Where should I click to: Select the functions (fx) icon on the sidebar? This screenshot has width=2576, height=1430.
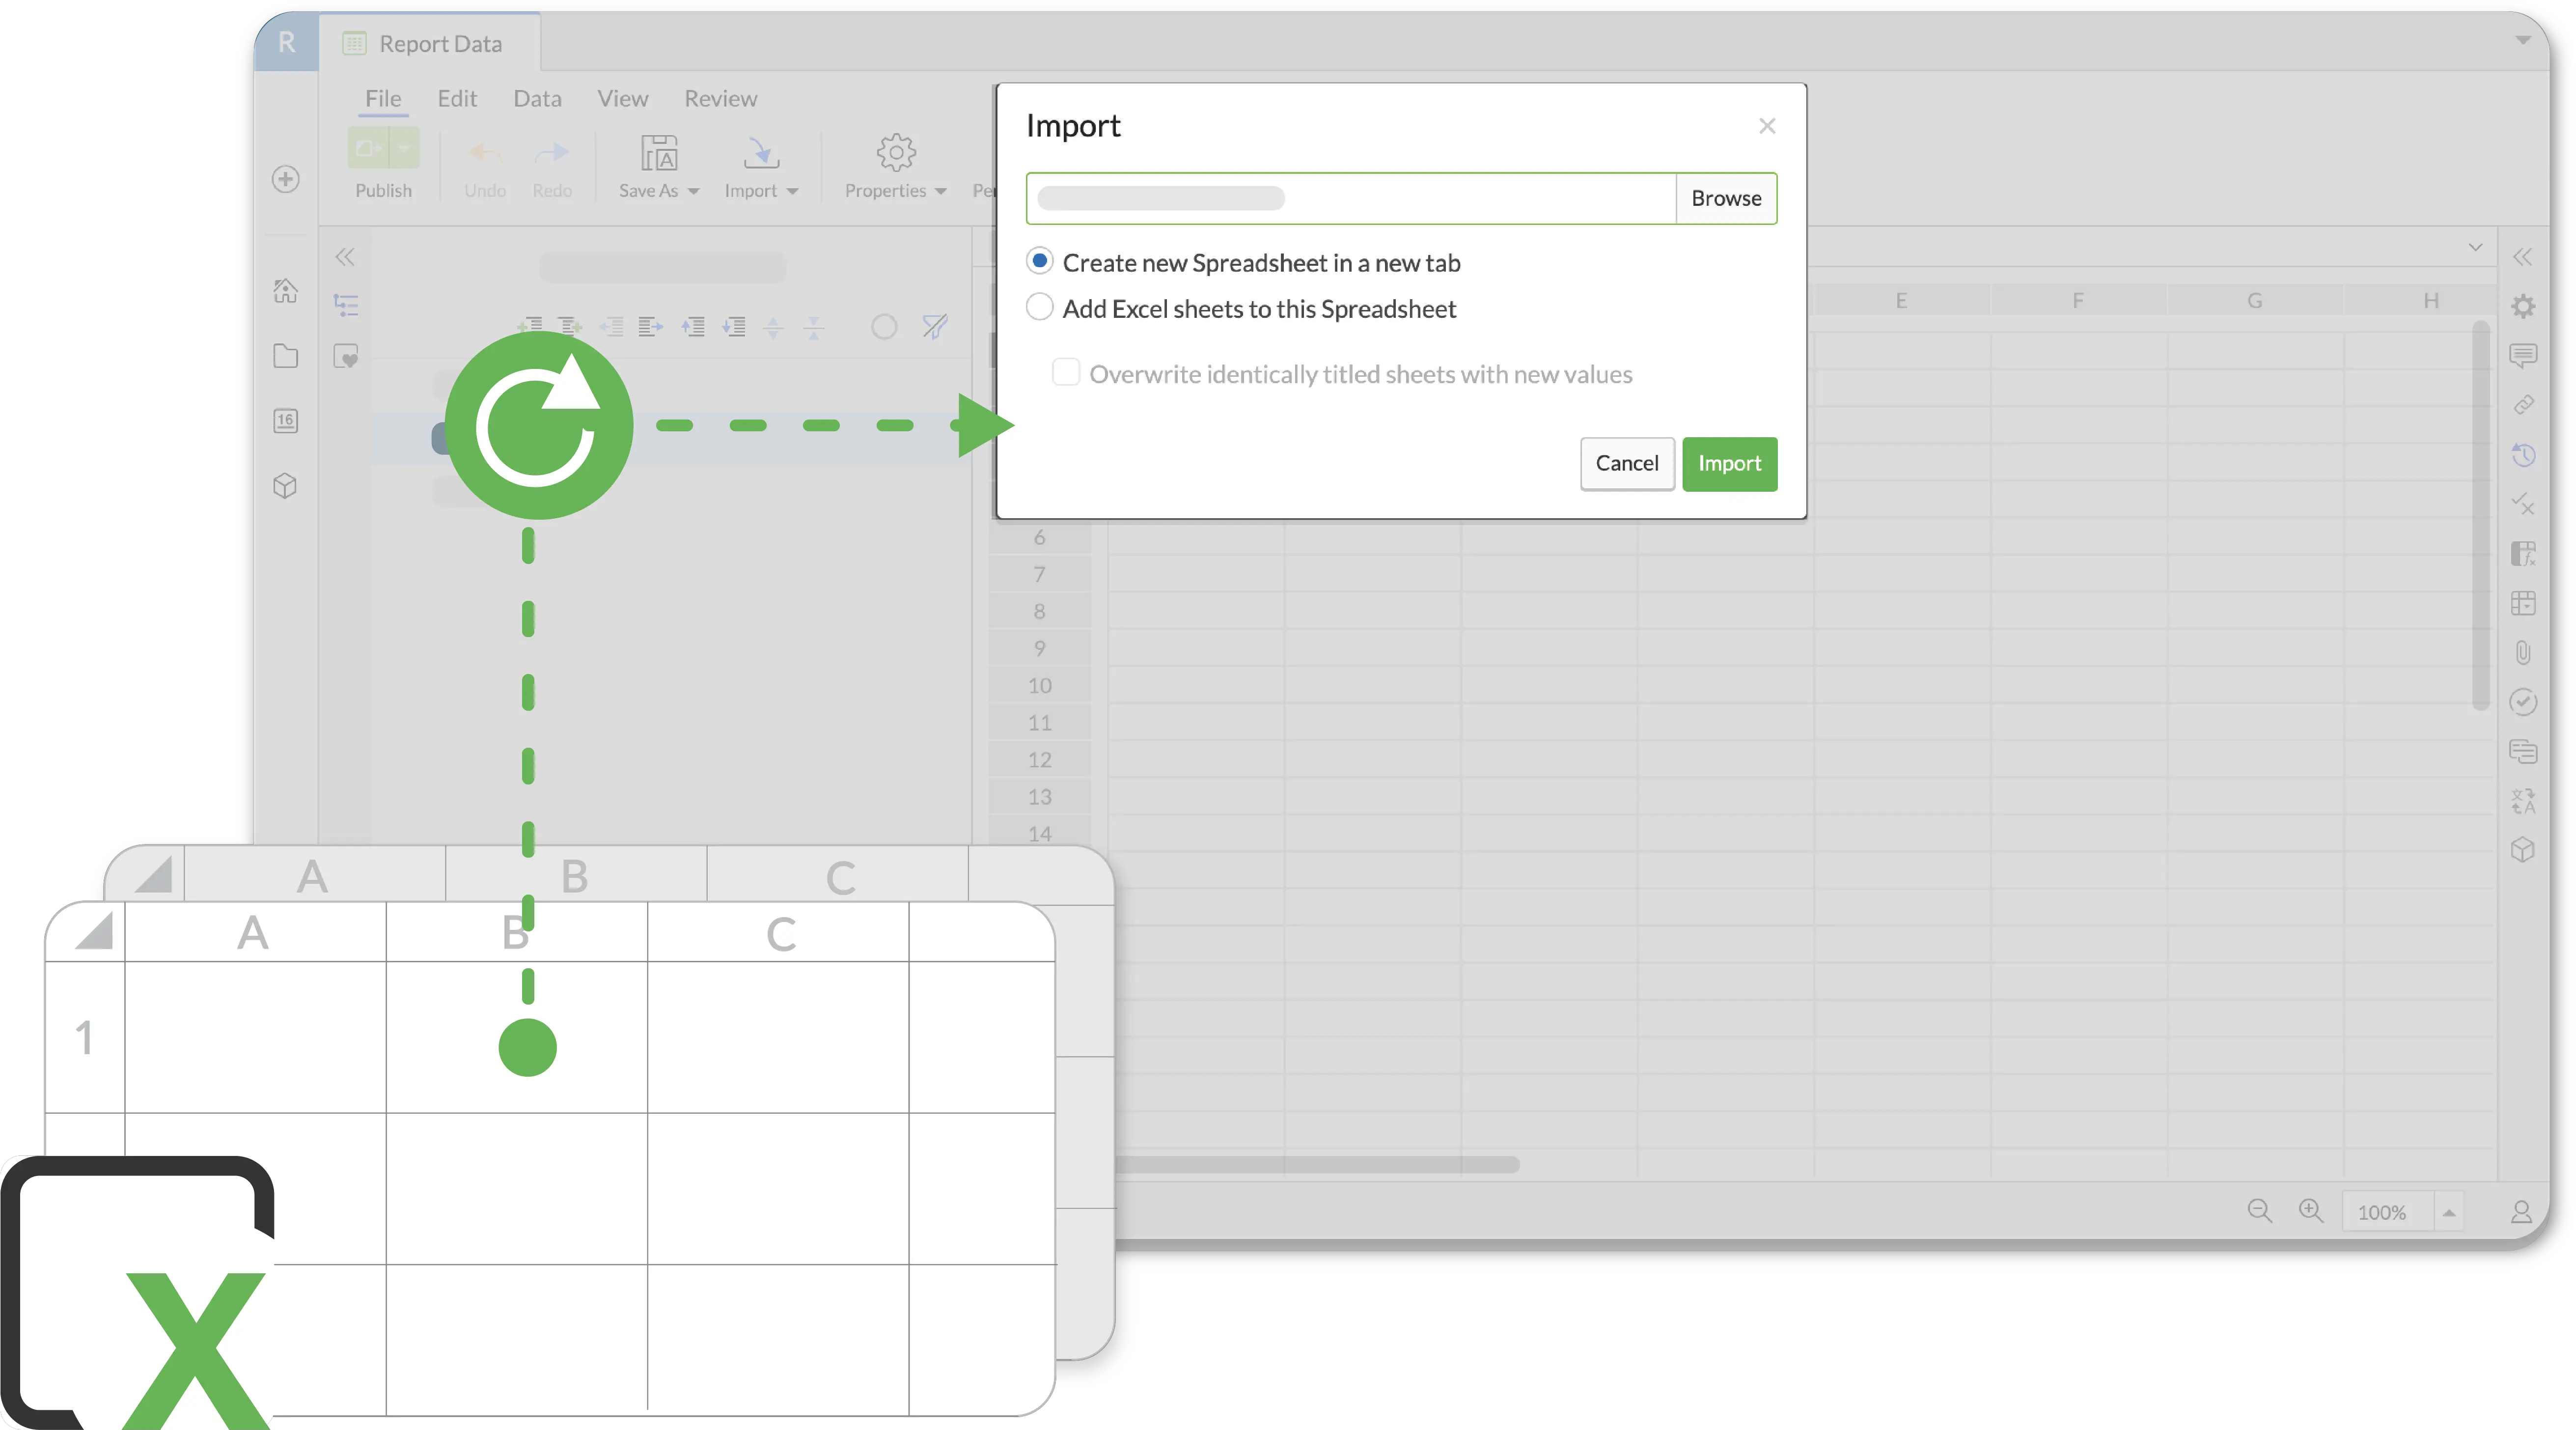pyautogui.click(x=2524, y=552)
